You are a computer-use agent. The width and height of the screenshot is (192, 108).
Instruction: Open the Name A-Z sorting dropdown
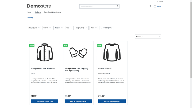click(148, 37)
